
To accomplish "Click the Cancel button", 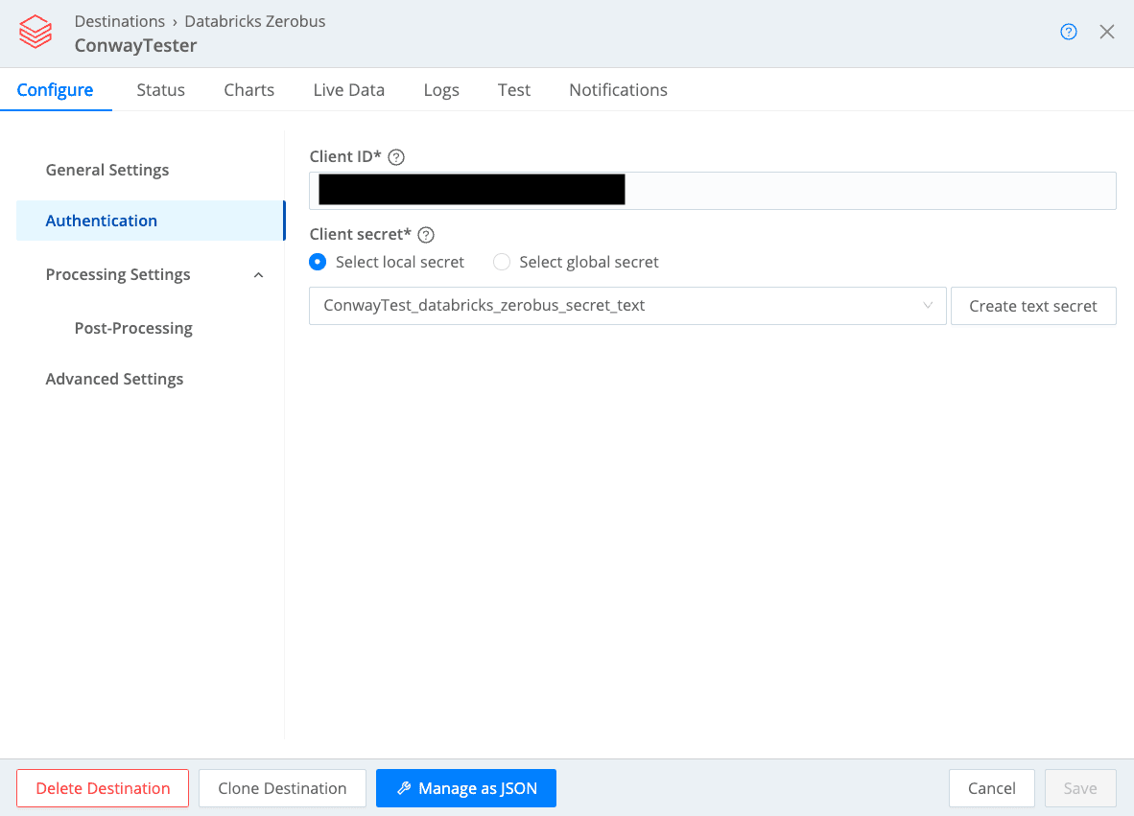I will [x=991, y=788].
